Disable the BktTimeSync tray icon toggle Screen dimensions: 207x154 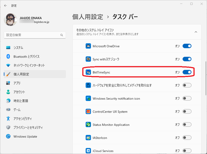click(x=187, y=72)
